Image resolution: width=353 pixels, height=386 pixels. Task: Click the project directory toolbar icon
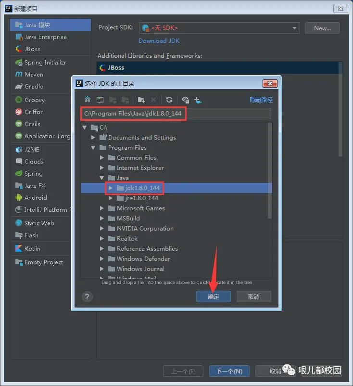113,100
